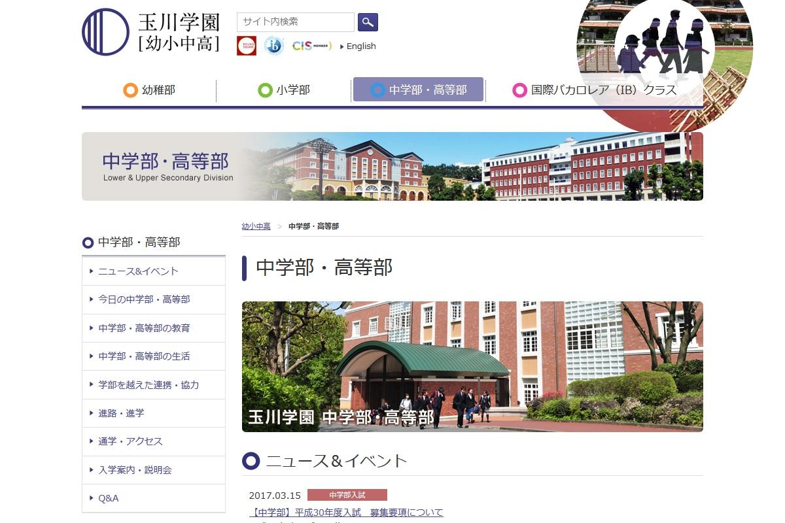Click the CIS member logo
785x523 pixels.
click(x=311, y=46)
